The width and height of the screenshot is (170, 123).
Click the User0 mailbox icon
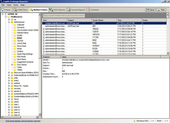(12, 102)
